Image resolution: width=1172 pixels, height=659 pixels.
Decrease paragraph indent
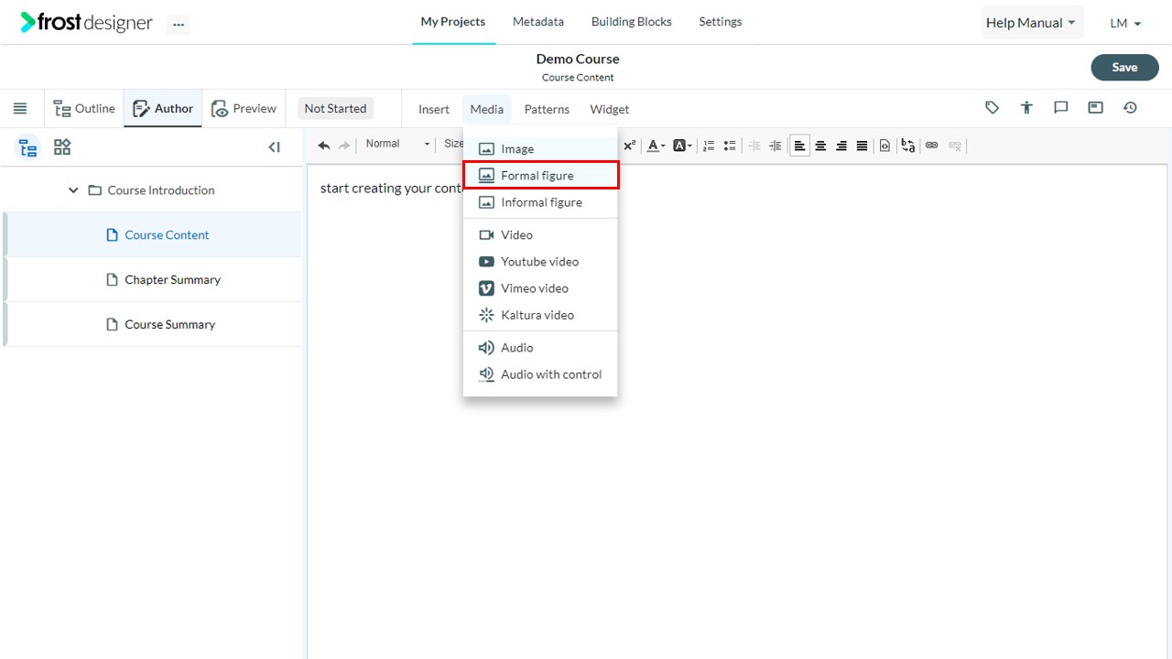(x=754, y=145)
